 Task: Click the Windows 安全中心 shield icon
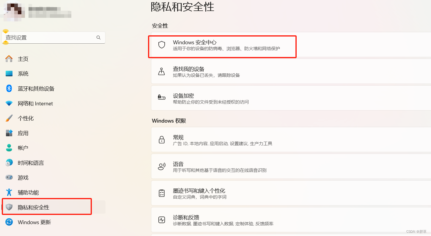point(161,45)
